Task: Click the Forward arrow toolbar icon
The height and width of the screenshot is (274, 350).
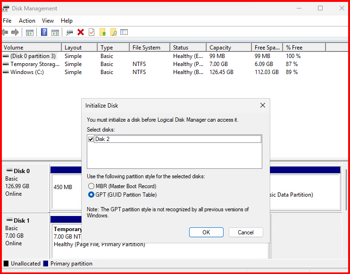Action: coord(15,32)
